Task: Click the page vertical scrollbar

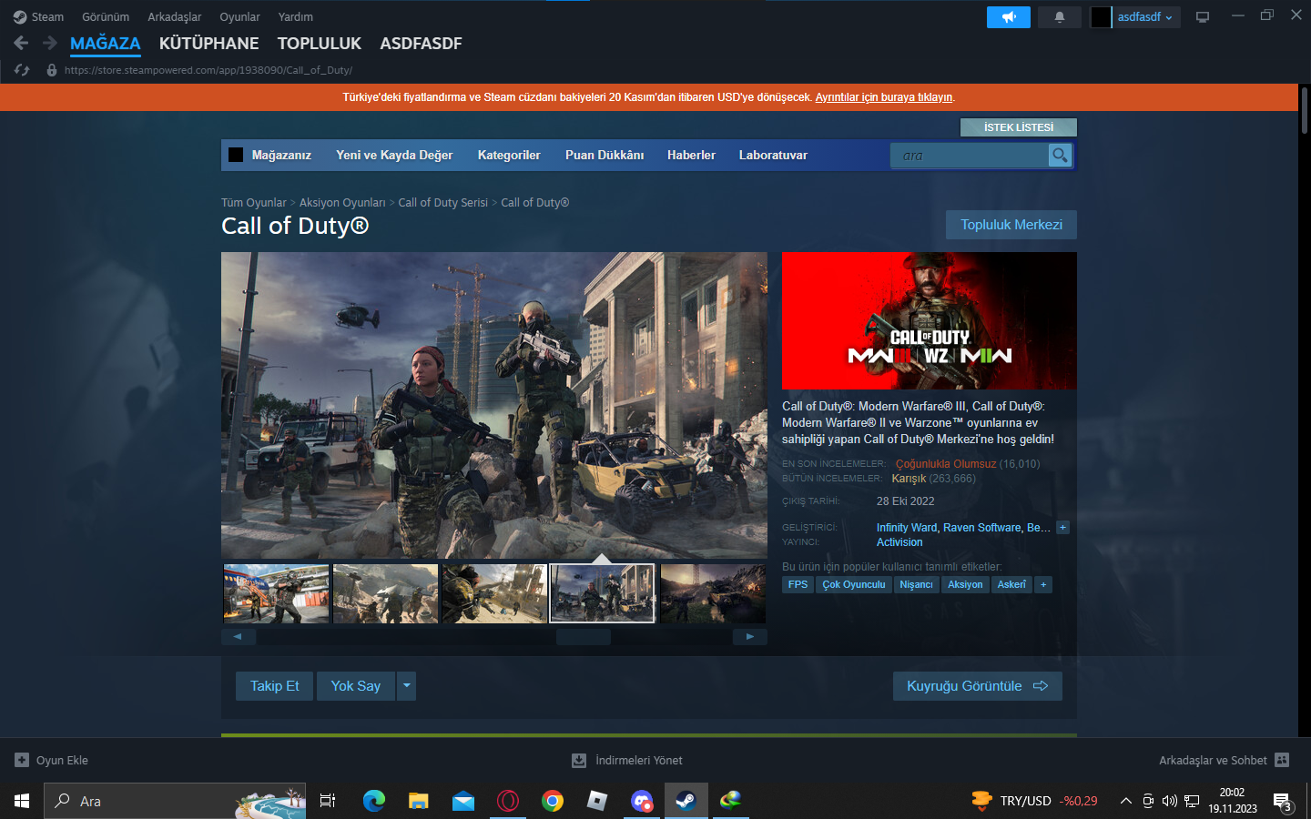Action: tap(1305, 112)
